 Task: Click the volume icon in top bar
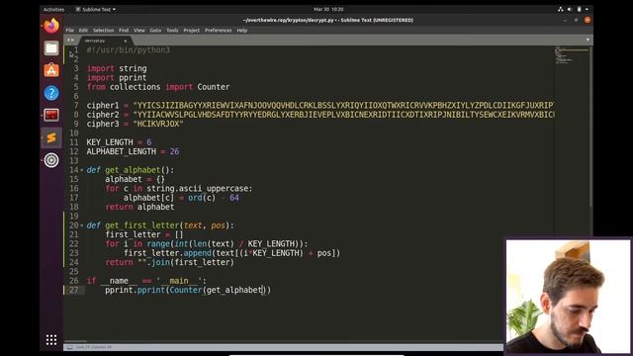coord(570,9)
